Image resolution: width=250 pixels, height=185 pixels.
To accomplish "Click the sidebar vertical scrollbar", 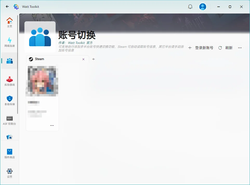I will (17, 64).
